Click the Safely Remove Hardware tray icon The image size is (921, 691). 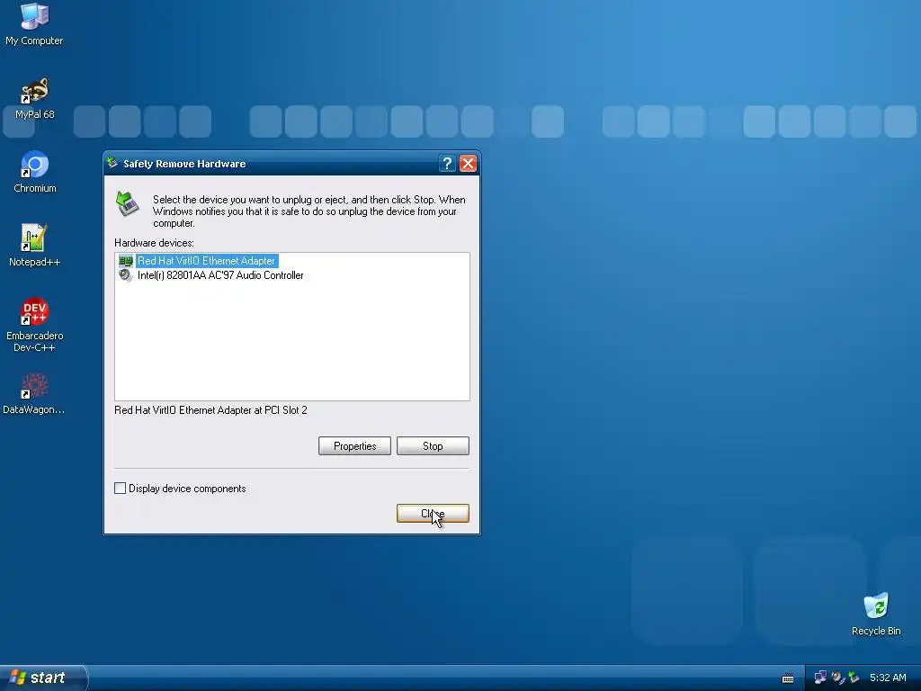854,678
